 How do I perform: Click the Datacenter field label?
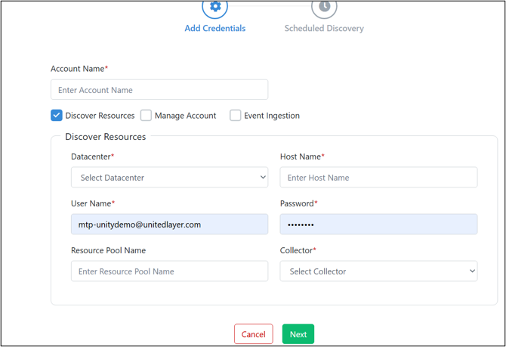(x=92, y=156)
